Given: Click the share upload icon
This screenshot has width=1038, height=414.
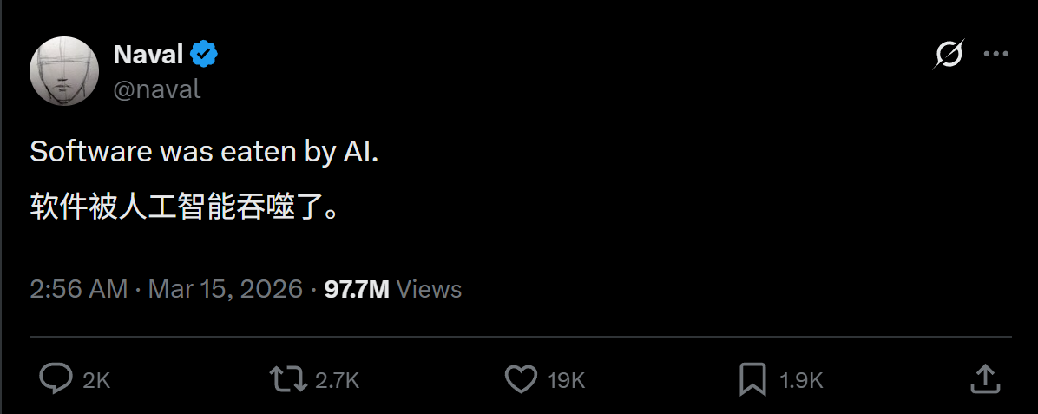Looking at the screenshot, I should click(983, 378).
